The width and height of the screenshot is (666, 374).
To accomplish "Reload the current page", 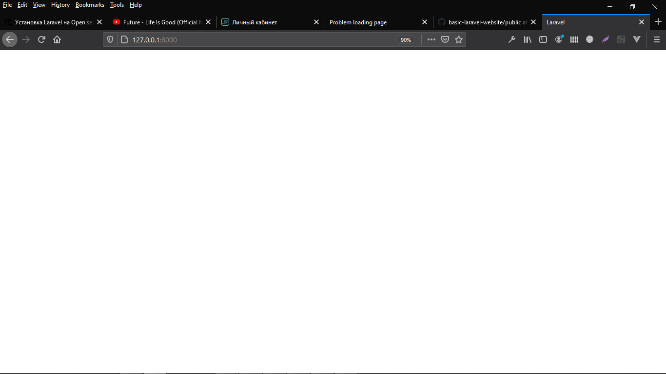I will 41,39.
